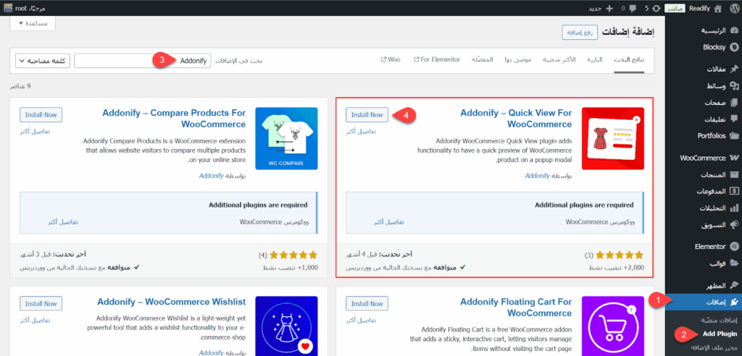The height and width of the screenshot is (356, 742).
Task: Open the updates icon showing 5
Action: click(655, 8)
